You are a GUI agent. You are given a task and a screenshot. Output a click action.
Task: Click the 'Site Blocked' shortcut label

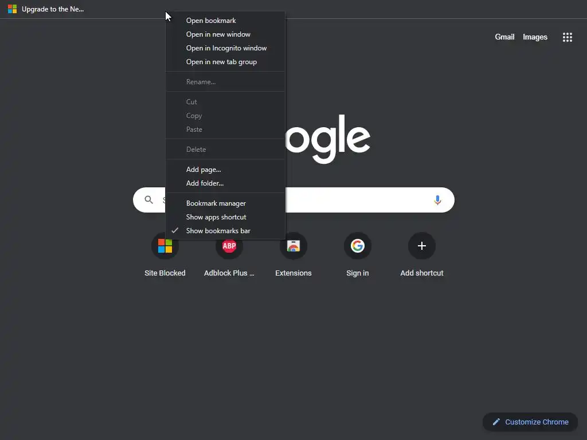(x=165, y=273)
